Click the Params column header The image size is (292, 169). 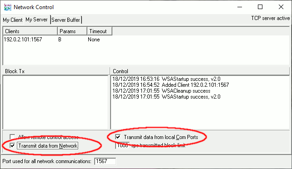tap(72, 31)
